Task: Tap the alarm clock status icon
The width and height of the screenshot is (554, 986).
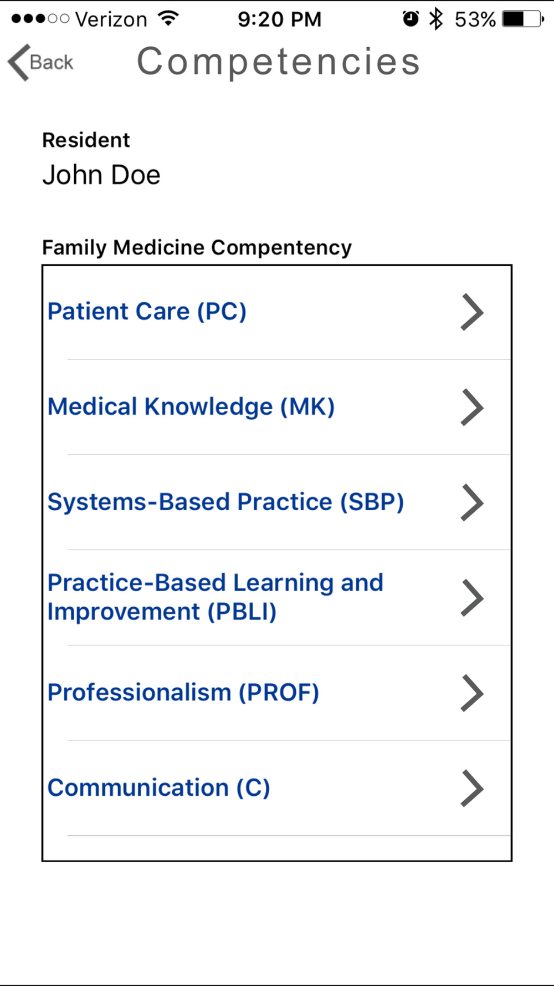Action: click(x=411, y=19)
